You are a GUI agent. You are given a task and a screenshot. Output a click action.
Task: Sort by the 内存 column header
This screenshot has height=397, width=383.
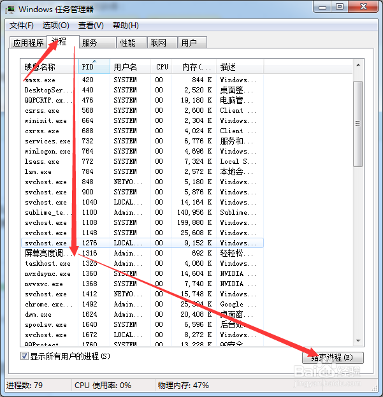194,67
